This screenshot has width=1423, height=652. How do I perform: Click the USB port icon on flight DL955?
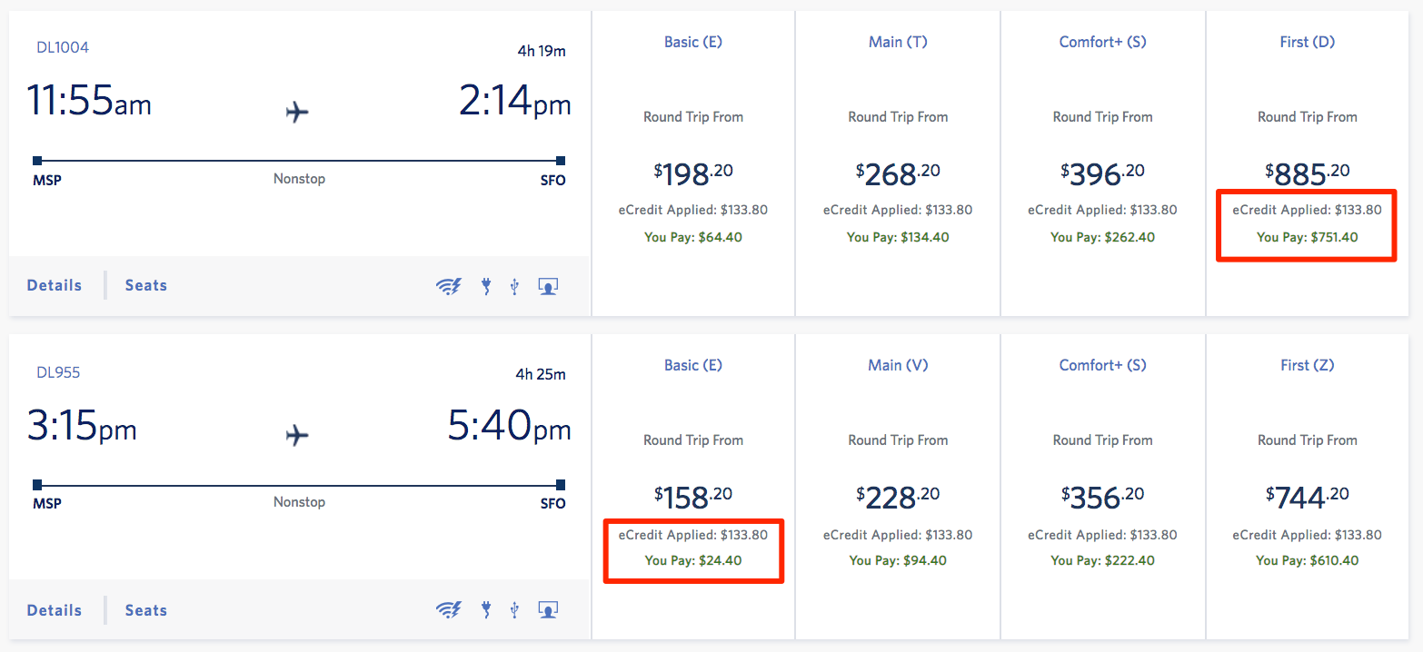(x=515, y=609)
